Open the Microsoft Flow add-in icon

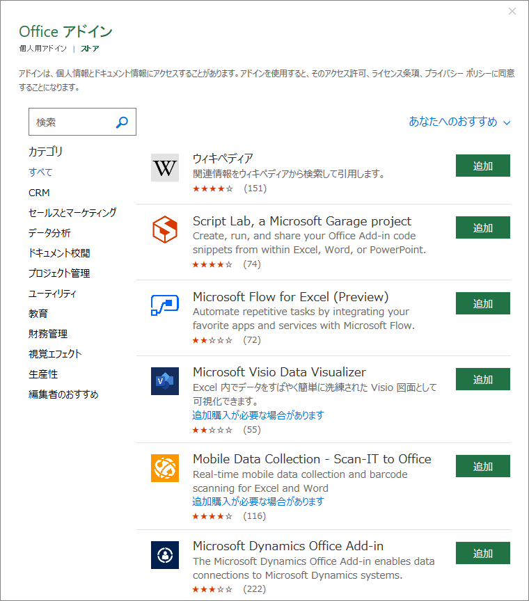click(x=165, y=305)
